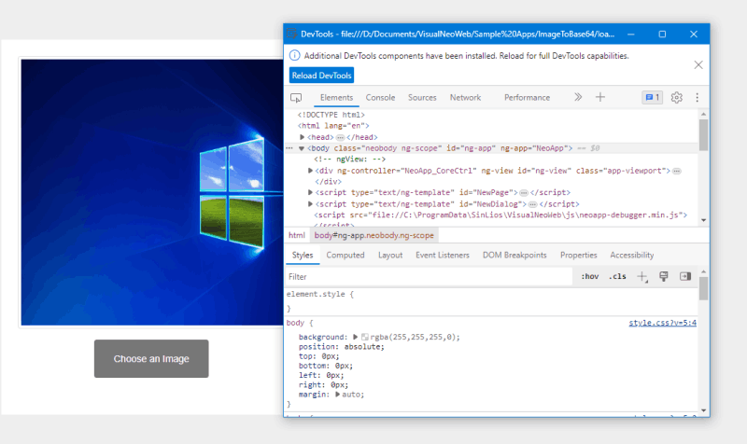The width and height of the screenshot is (747, 444).
Task: Dismiss the DevTools notification banner
Action: tap(698, 64)
